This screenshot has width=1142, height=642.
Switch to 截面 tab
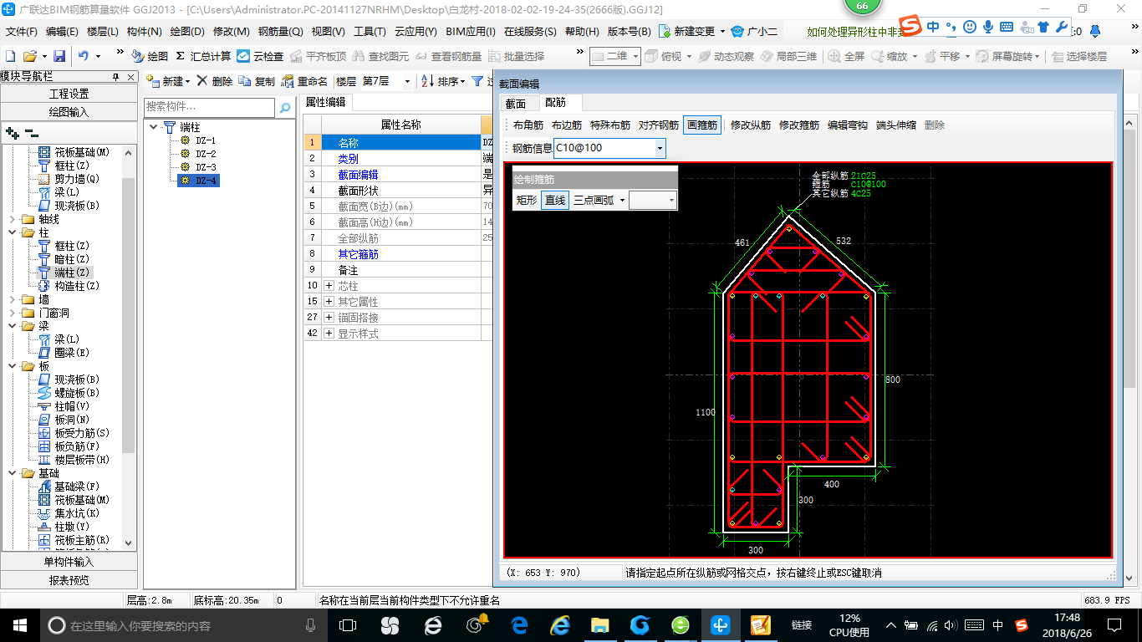point(516,103)
